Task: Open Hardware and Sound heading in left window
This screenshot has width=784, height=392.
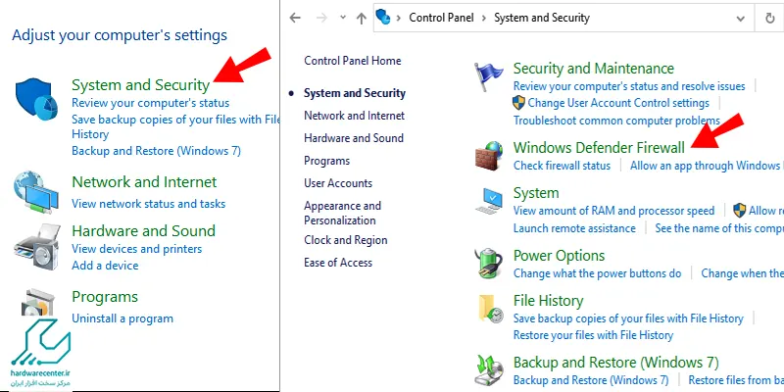Action: point(143,231)
